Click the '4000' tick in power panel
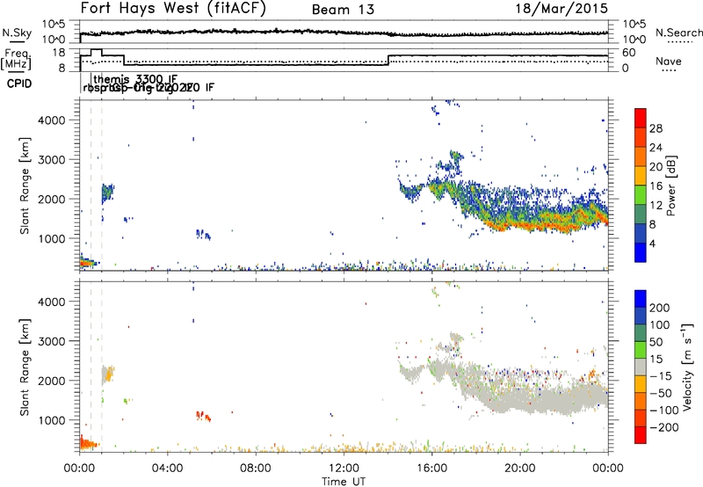Viewport: 703px width, 487px height. coord(52,120)
